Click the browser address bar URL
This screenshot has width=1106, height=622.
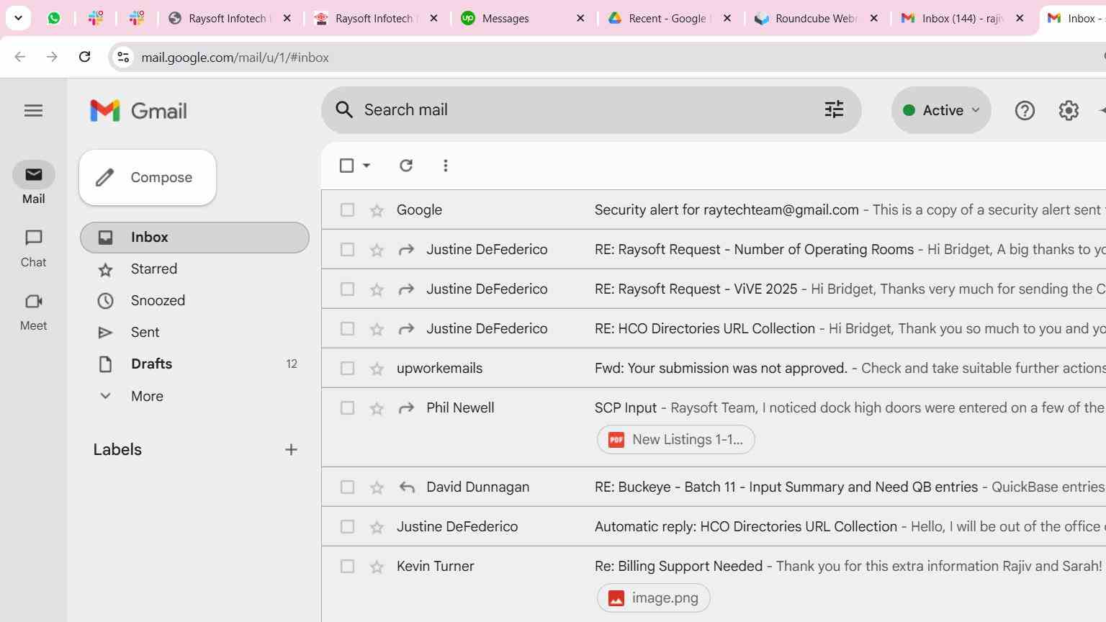click(235, 57)
